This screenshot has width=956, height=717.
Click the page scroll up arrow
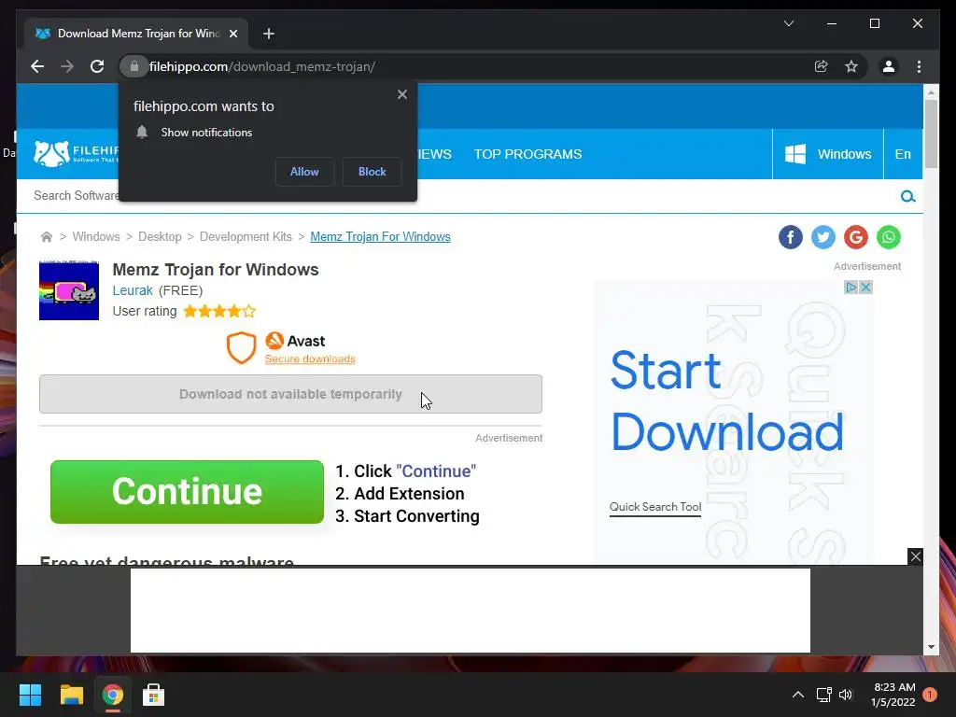(931, 92)
